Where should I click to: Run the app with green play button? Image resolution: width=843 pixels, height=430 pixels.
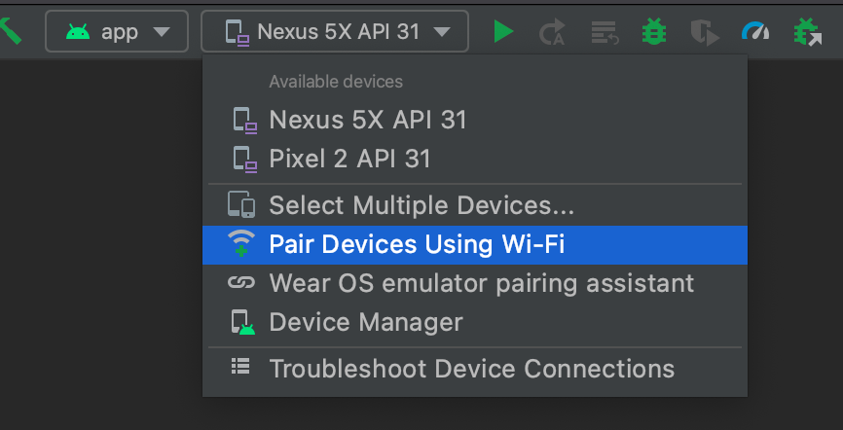[x=503, y=32]
